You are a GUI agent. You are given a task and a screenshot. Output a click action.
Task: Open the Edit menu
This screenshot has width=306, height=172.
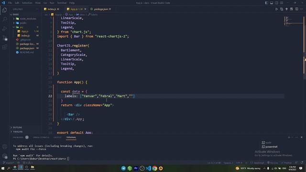pyautogui.click(x=17, y=3)
